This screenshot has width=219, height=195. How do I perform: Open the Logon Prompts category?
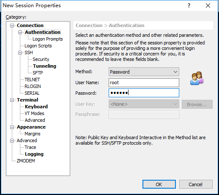click(48, 39)
